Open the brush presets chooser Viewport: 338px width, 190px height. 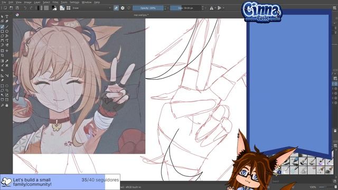[x=68, y=8]
